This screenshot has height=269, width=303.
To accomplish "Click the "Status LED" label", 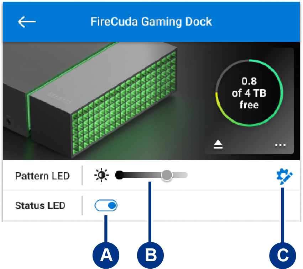I will [x=40, y=205].
